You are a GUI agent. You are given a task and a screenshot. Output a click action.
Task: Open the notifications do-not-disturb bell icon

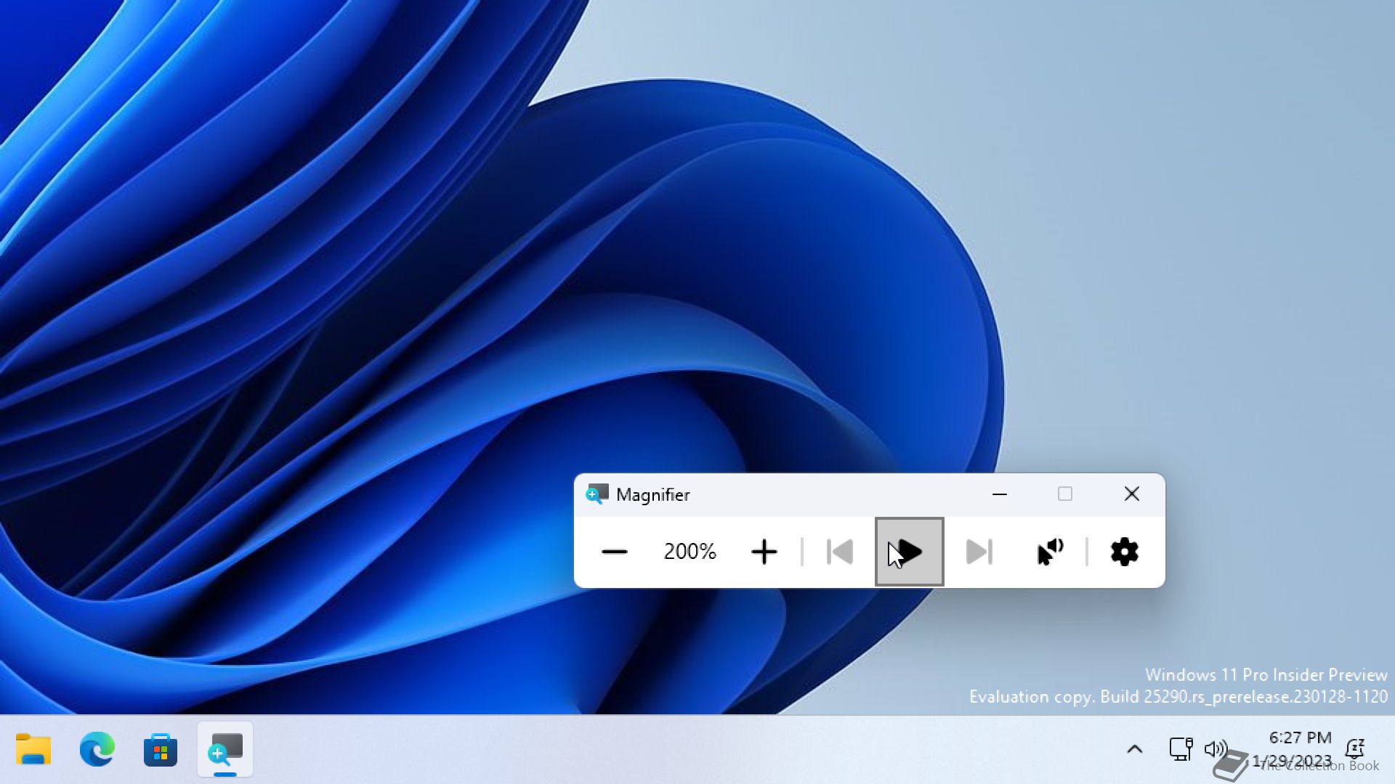tap(1354, 748)
